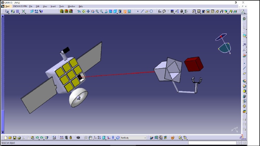Click the Comment speech-bubble icon
260x146 pixels.
pos(164,11)
